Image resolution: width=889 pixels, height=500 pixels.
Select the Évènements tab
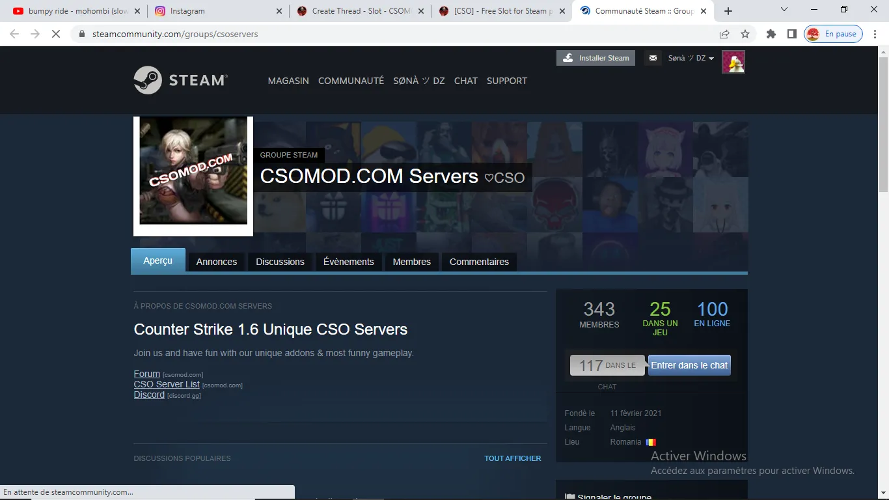point(349,262)
